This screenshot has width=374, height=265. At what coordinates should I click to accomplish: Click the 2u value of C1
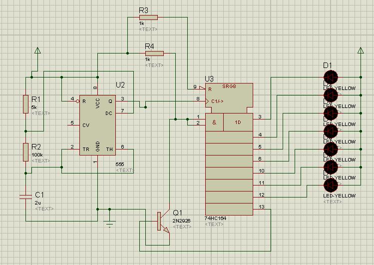(37, 203)
